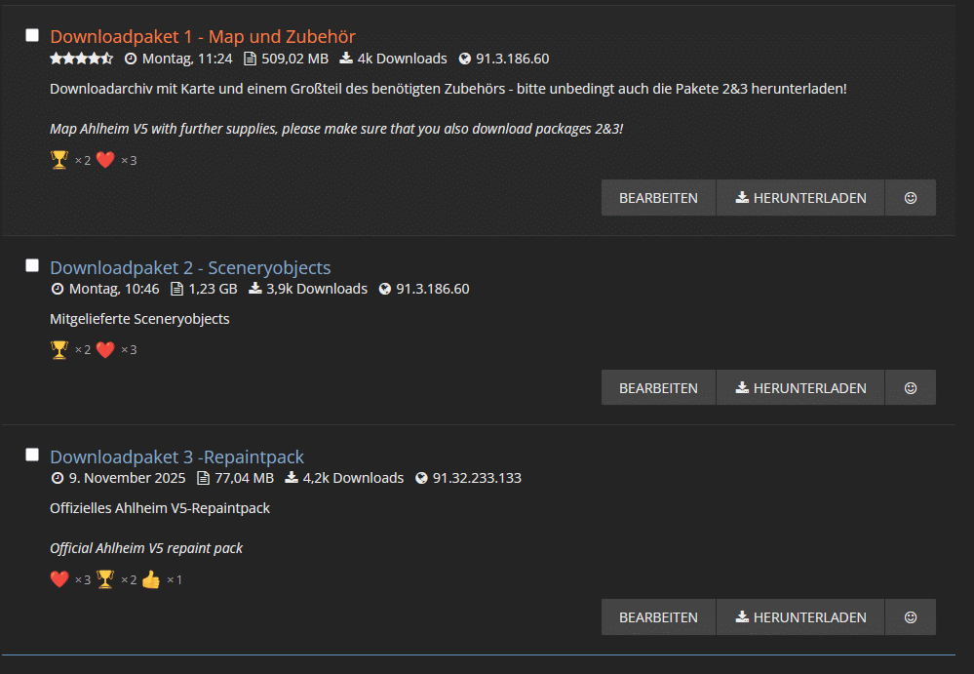
Task: Click Bearbeiten for Downloadpaket 2
Action: [658, 387]
